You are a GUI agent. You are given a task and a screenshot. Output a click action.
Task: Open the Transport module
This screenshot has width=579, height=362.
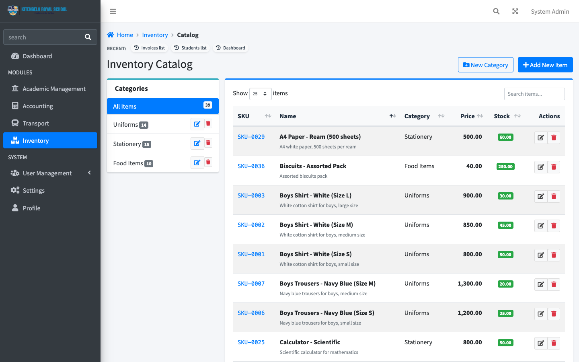(x=50, y=123)
